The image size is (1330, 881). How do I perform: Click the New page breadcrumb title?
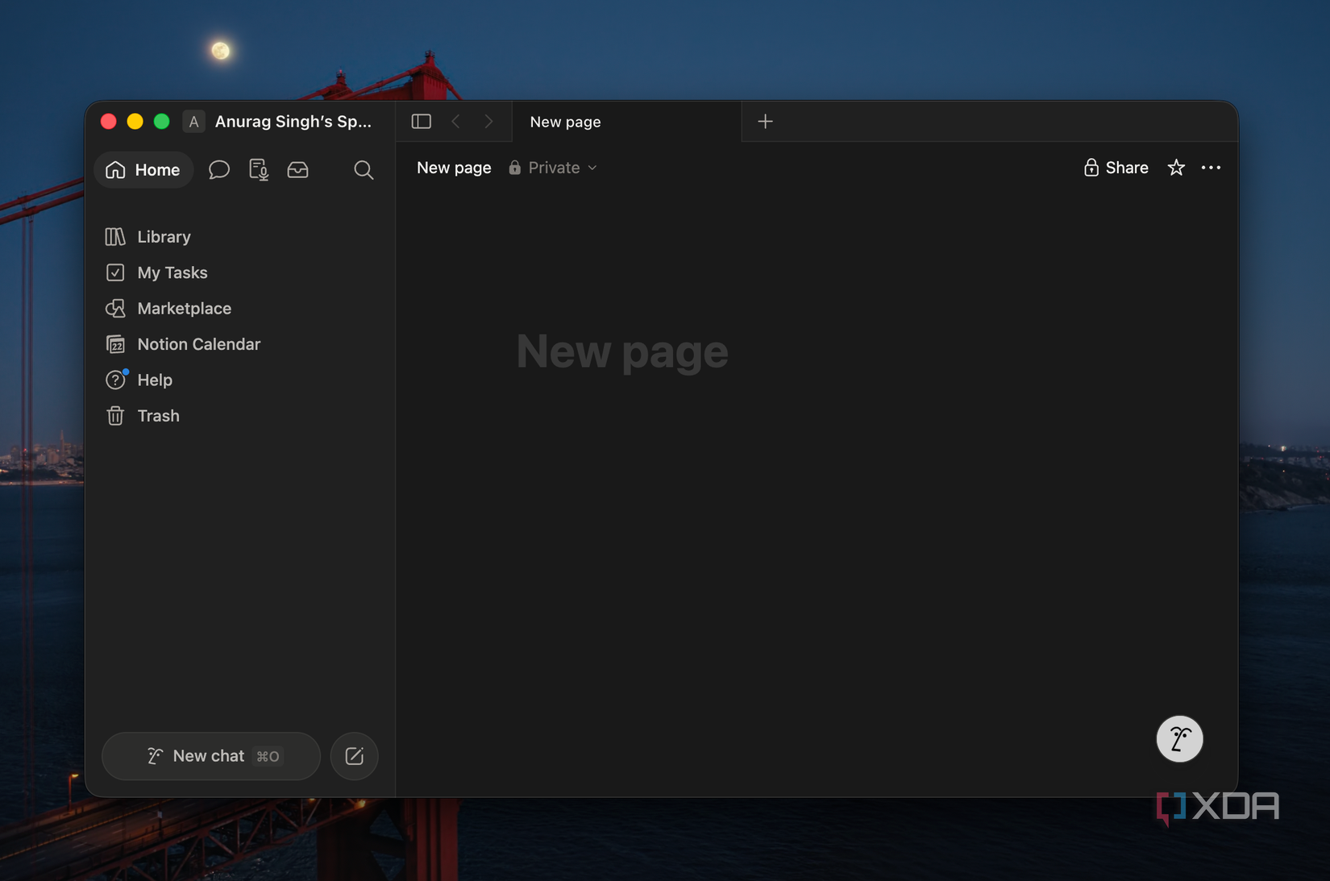click(454, 168)
